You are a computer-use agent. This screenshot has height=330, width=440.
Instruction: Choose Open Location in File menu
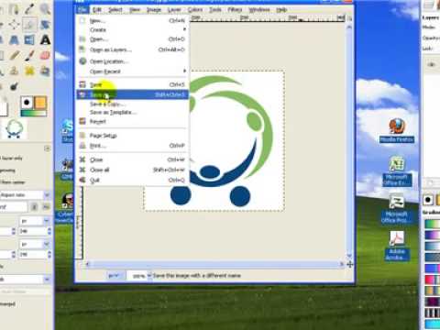[133, 61]
